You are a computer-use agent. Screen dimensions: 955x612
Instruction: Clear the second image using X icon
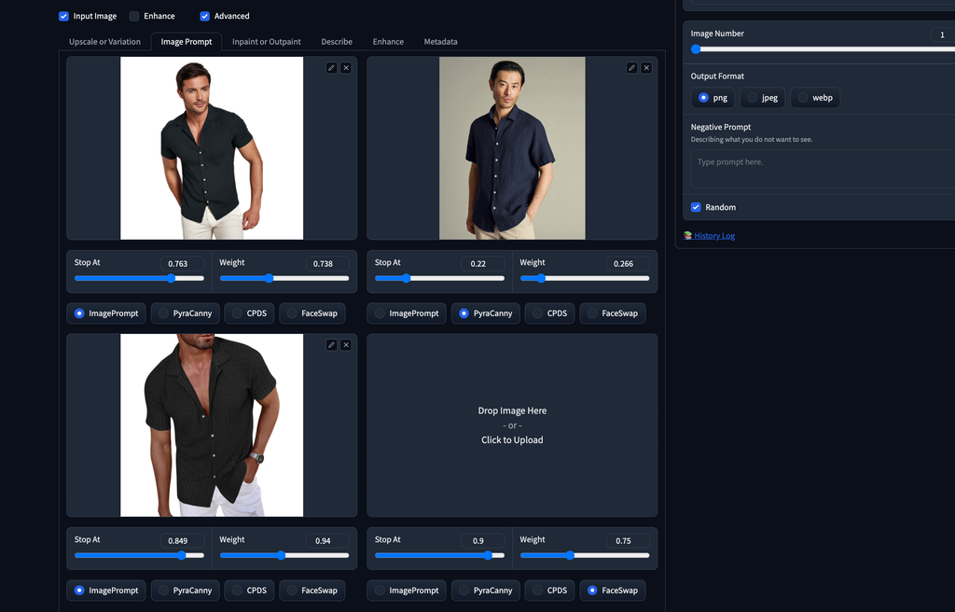646,68
